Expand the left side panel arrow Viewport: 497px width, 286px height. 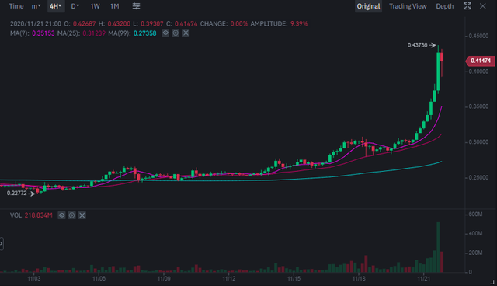click(2, 243)
